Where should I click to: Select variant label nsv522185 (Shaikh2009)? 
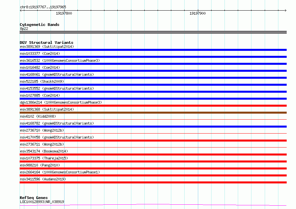(42, 81)
